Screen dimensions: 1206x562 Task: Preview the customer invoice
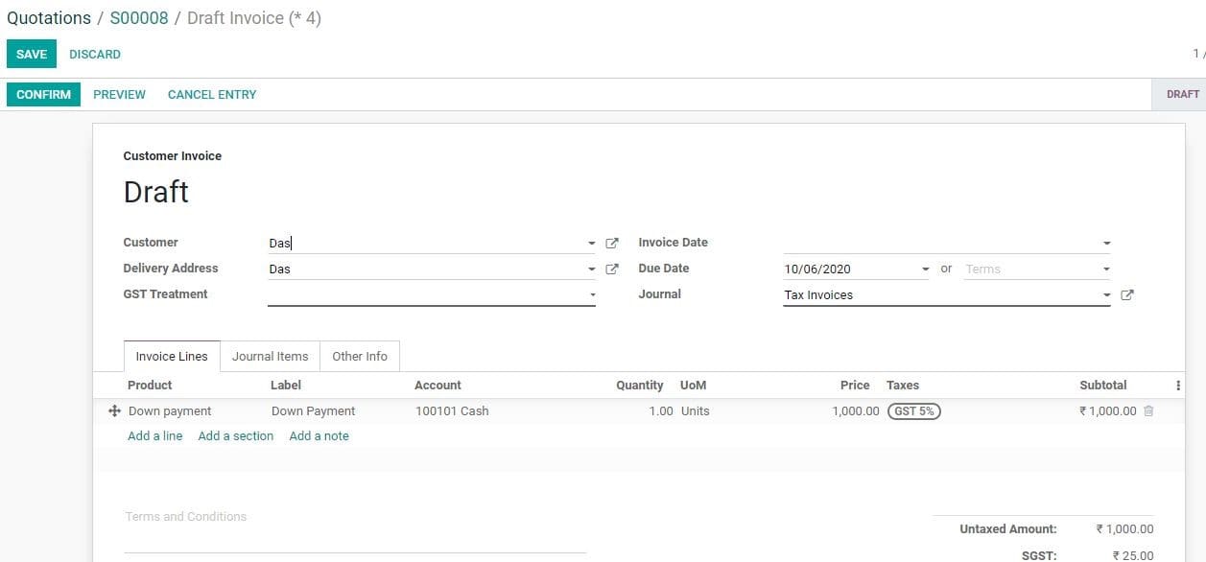[119, 94]
